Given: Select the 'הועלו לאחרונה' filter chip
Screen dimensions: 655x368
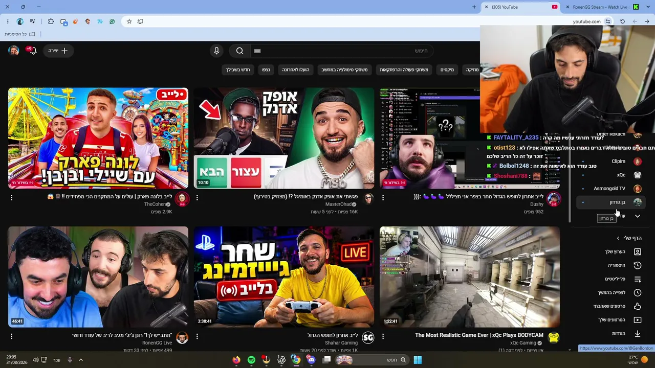Looking at the screenshot, I should tap(296, 70).
